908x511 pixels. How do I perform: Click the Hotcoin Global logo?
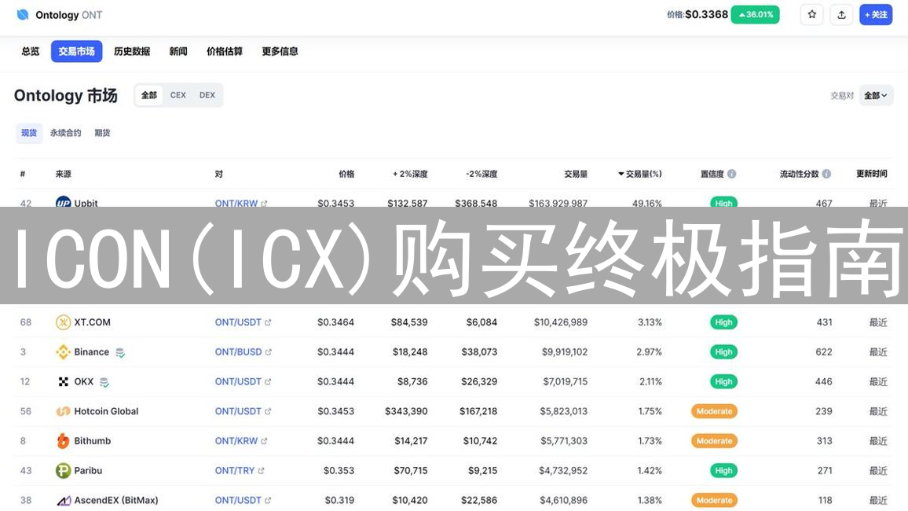tap(63, 411)
